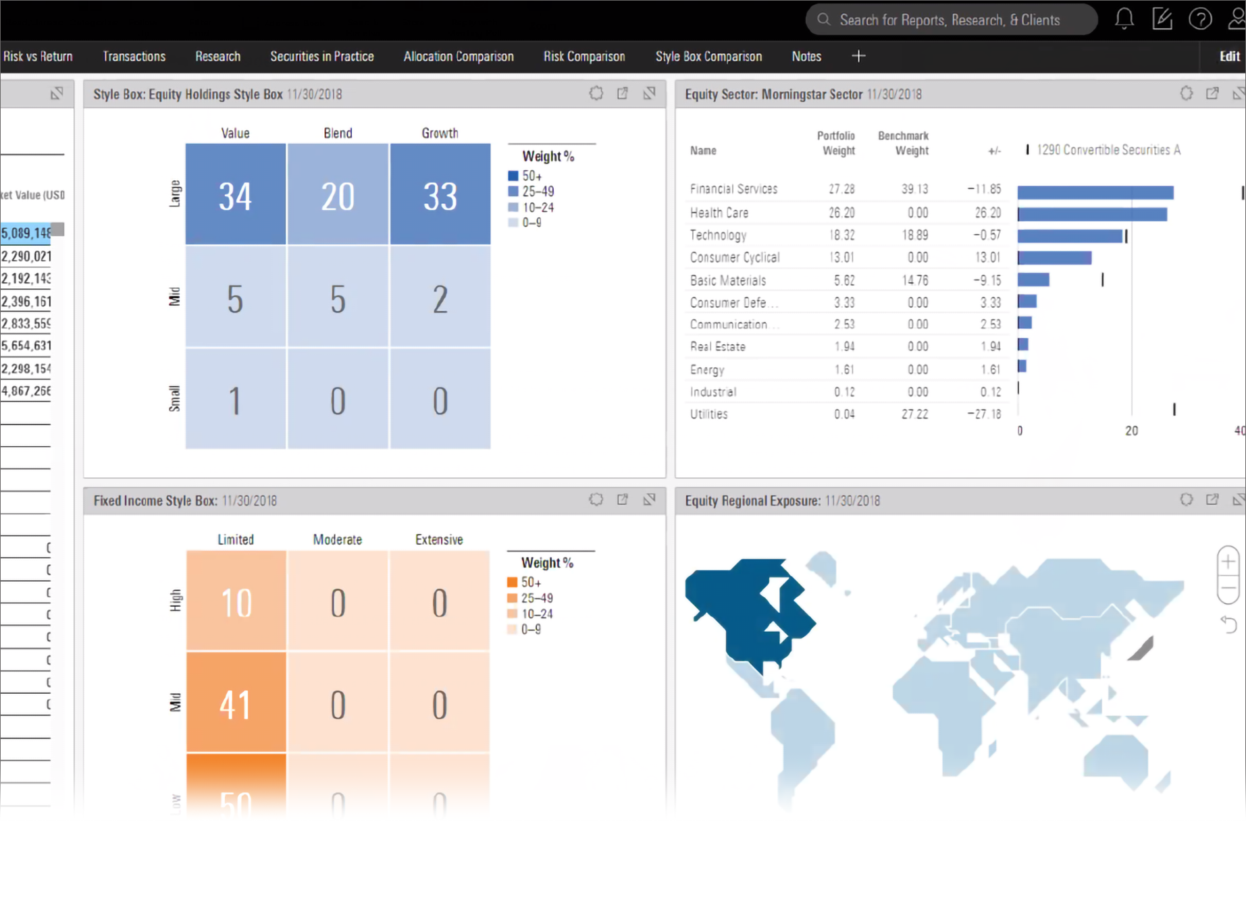Viewport: 1246px width, 897px height.
Task: Click the dark blue 50+ weight legend swatch
Action: coord(513,176)
